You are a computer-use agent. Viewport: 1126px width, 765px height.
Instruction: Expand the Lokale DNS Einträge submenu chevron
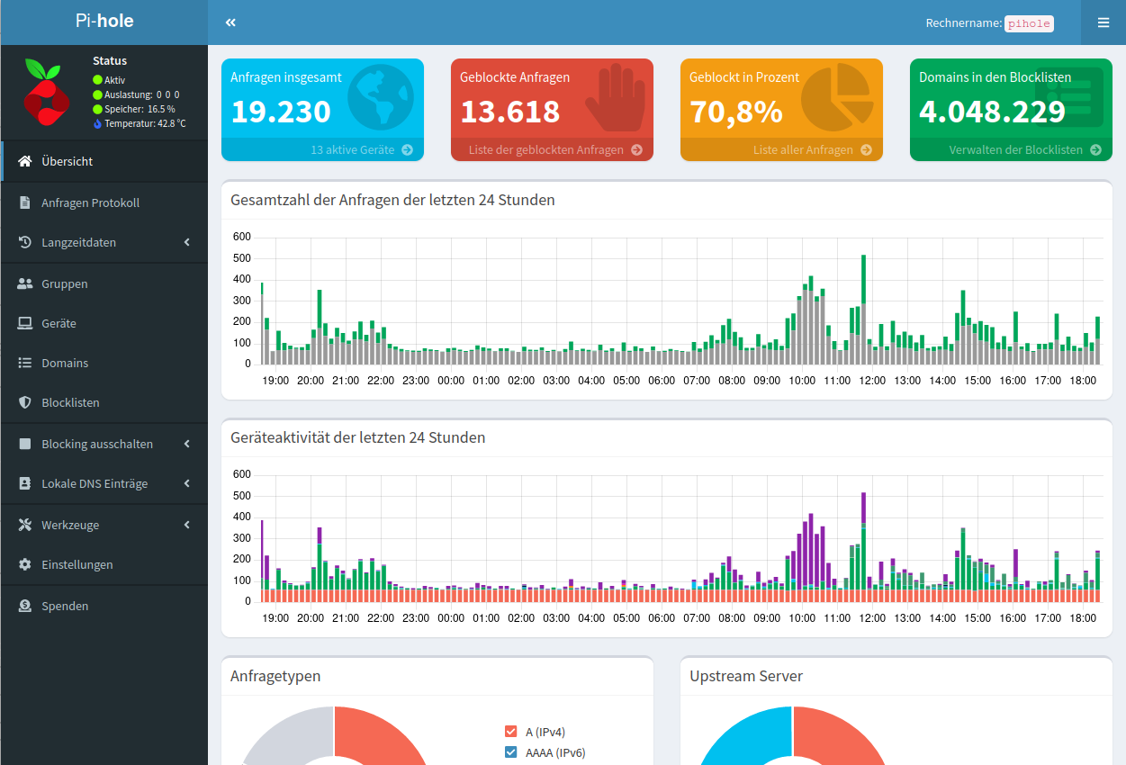coord(187,483)
